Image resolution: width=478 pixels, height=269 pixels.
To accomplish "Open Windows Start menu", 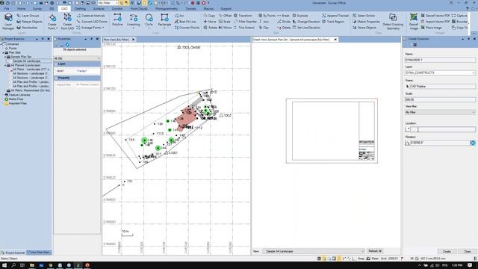I will tap(4, 265).
